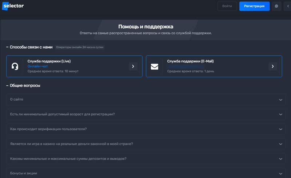
Task: Click the headset icon for Live support
Action: pos(15,66)
